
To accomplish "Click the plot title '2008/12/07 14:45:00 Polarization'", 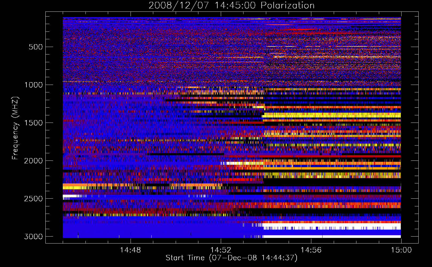I will (231, 5).
